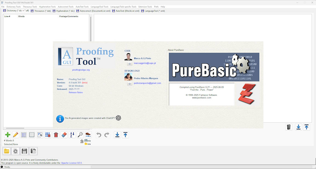316x169 pixels.
Task: Switch to the Hyphenation (*.dic) tab
Action: click(64, 11)
